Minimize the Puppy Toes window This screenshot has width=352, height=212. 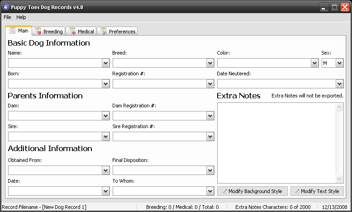(323, 7)
